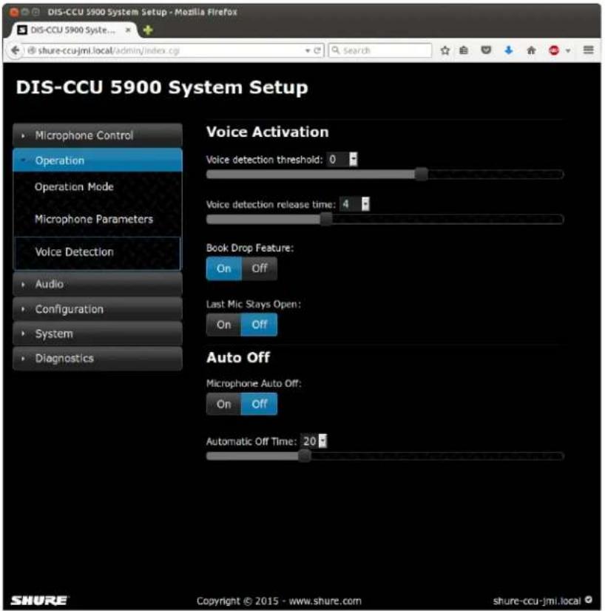Go to home page via house icon
Image resolution: width=605 pixels, height=611 pixels.
[x=531, y=50]
